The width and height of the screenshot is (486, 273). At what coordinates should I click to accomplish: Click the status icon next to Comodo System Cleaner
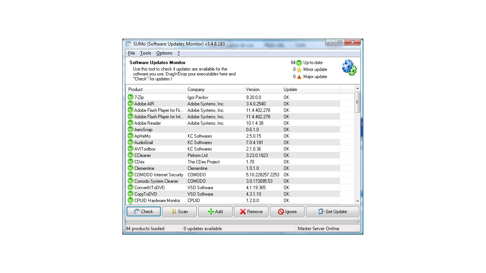click(131, 181)
